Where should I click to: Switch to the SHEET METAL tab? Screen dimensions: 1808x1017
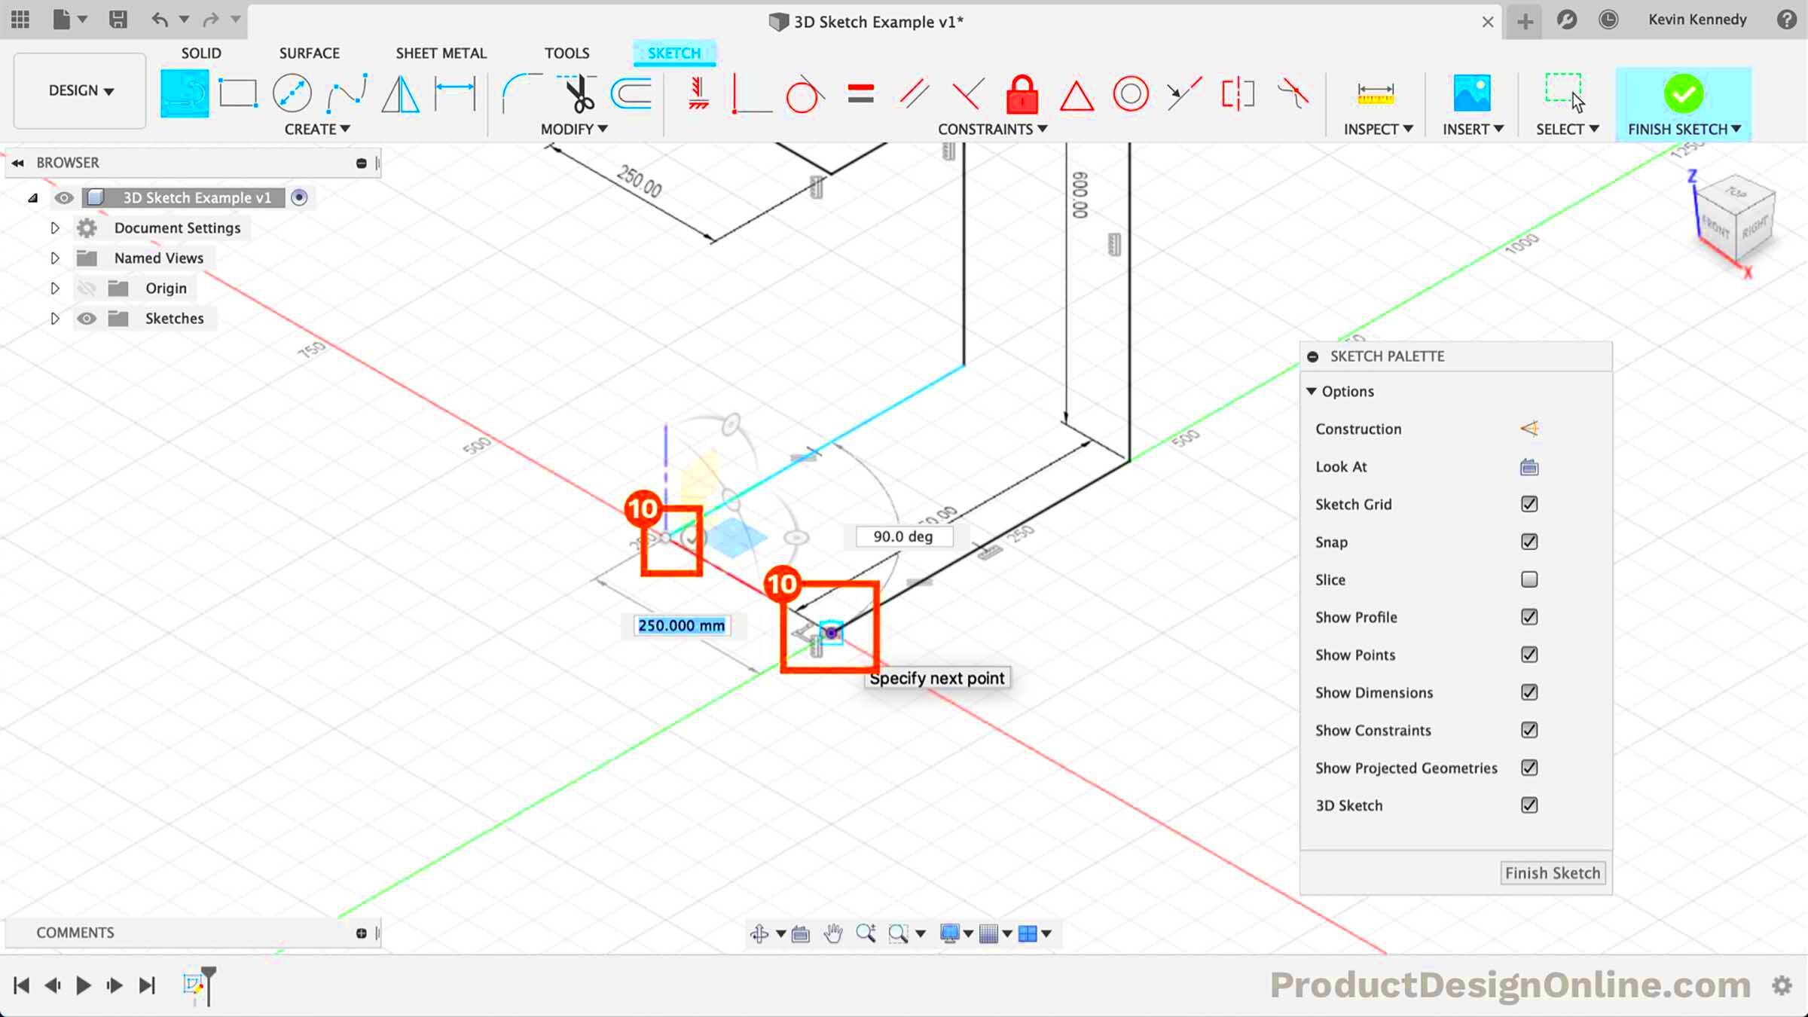click(x=441, y=52)
